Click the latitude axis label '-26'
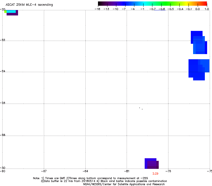Viewport: 212px width, 186px height. [3, 103]
